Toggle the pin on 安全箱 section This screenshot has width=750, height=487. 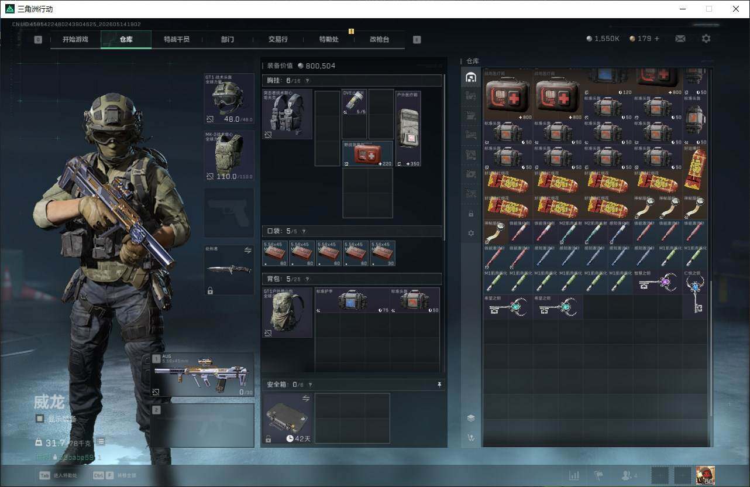(x=439, y=385)
